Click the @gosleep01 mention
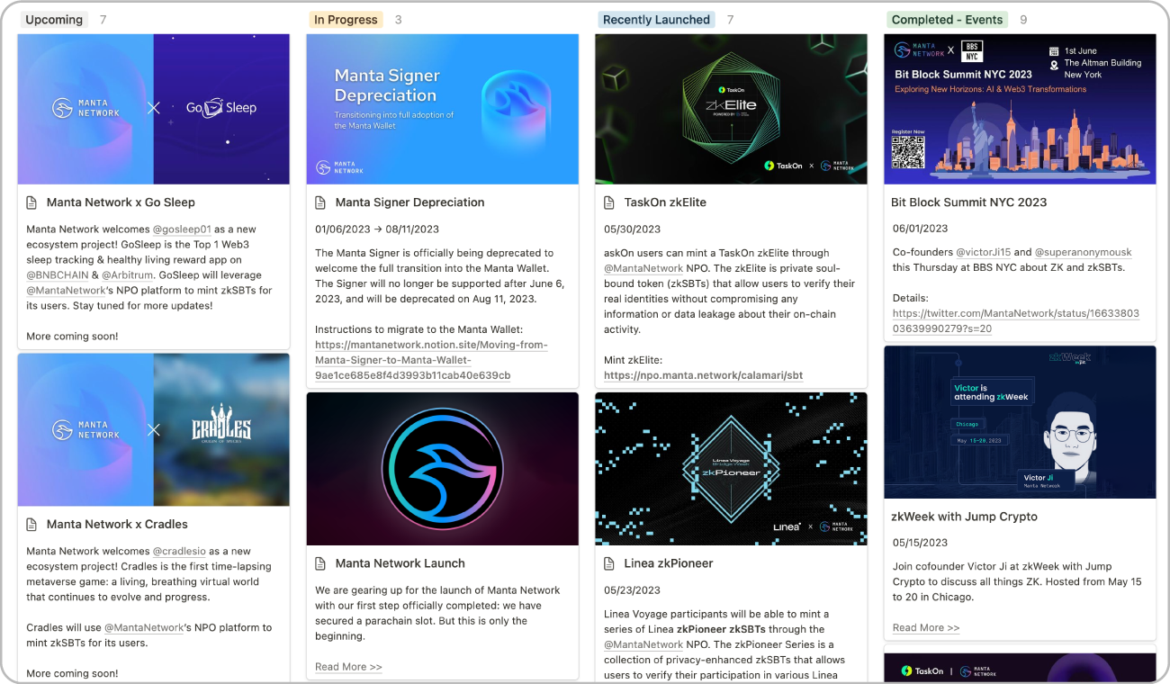 point(181,229)
